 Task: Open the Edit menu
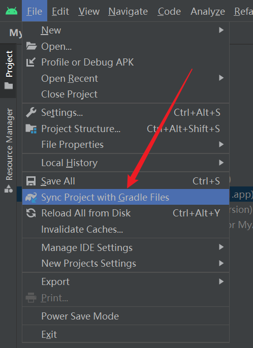click(60, 11)
